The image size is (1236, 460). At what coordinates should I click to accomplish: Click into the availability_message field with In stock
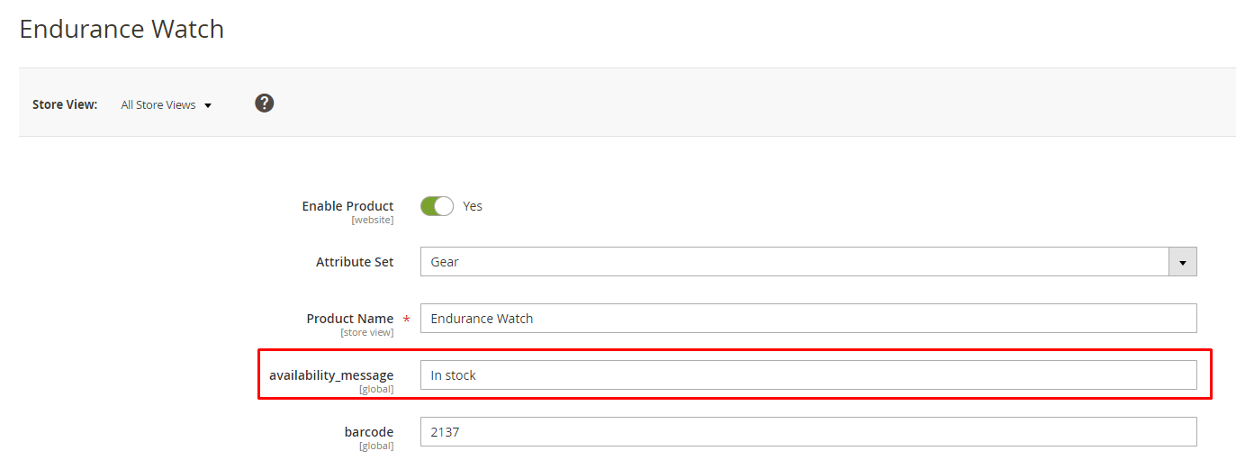click(808, 375)
